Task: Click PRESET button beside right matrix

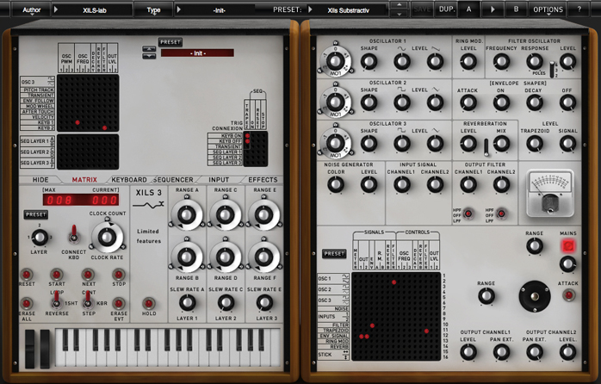Action: click(334, 254)
